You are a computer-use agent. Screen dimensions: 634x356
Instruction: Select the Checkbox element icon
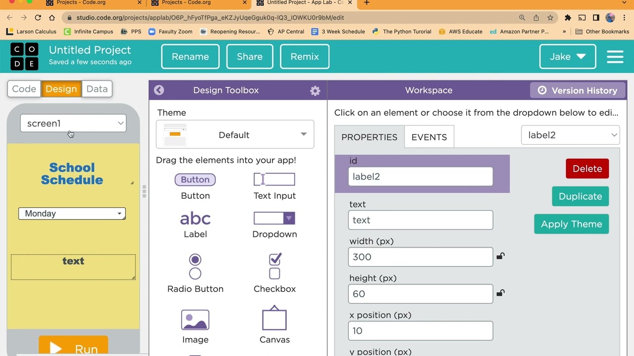pyautogui.click(x=274, y=267)
